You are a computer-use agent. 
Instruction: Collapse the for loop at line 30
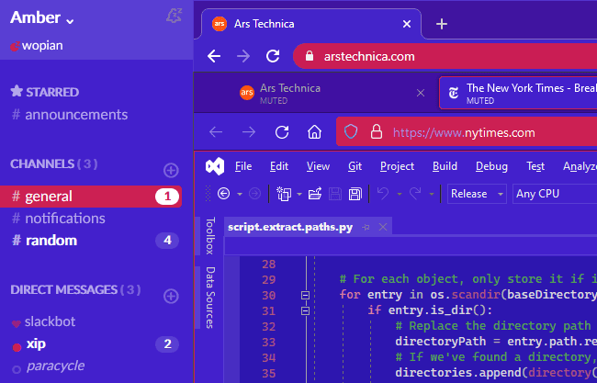305,295
